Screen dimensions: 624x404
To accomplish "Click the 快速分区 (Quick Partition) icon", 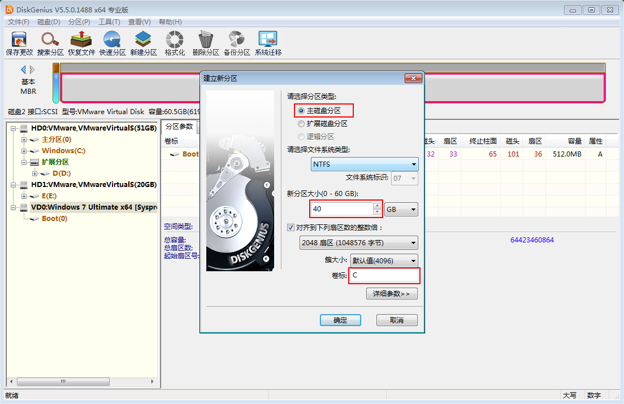I will click(112, 43).
